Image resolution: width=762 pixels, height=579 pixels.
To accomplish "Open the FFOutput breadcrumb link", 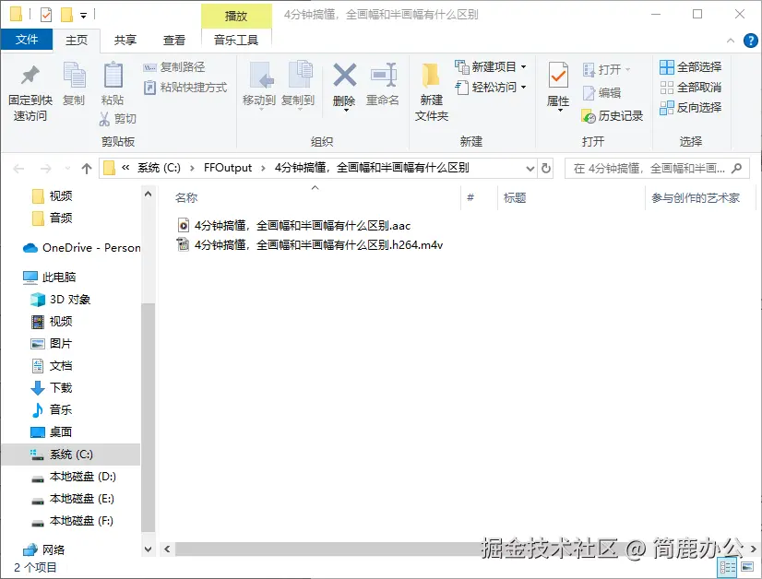I will (227, 169).
